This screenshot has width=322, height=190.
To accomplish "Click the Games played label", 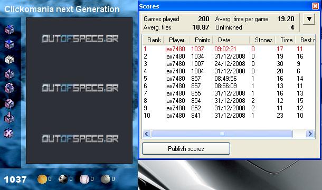I will 162,19.
